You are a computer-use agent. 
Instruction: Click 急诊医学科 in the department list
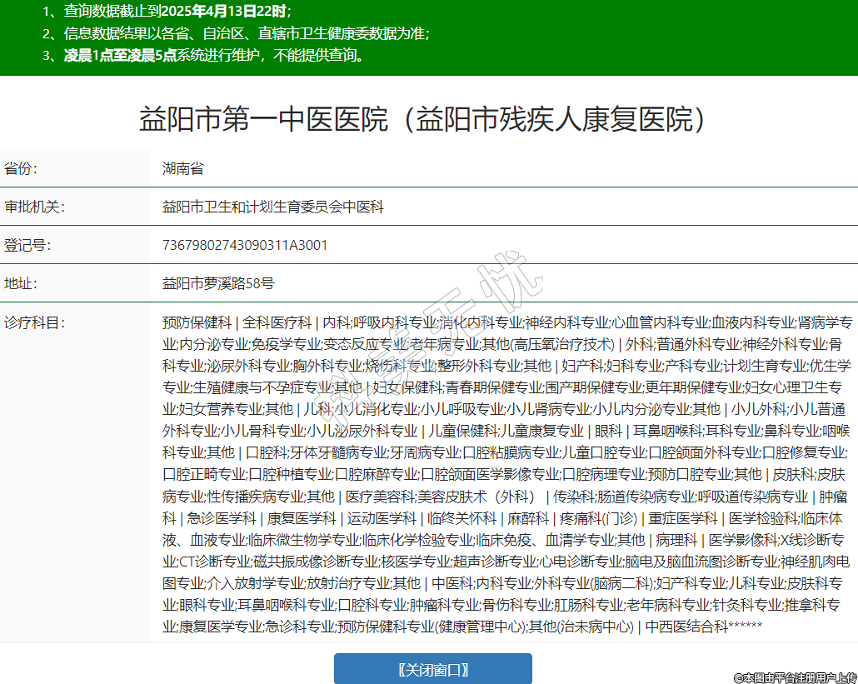click(208, 517)
